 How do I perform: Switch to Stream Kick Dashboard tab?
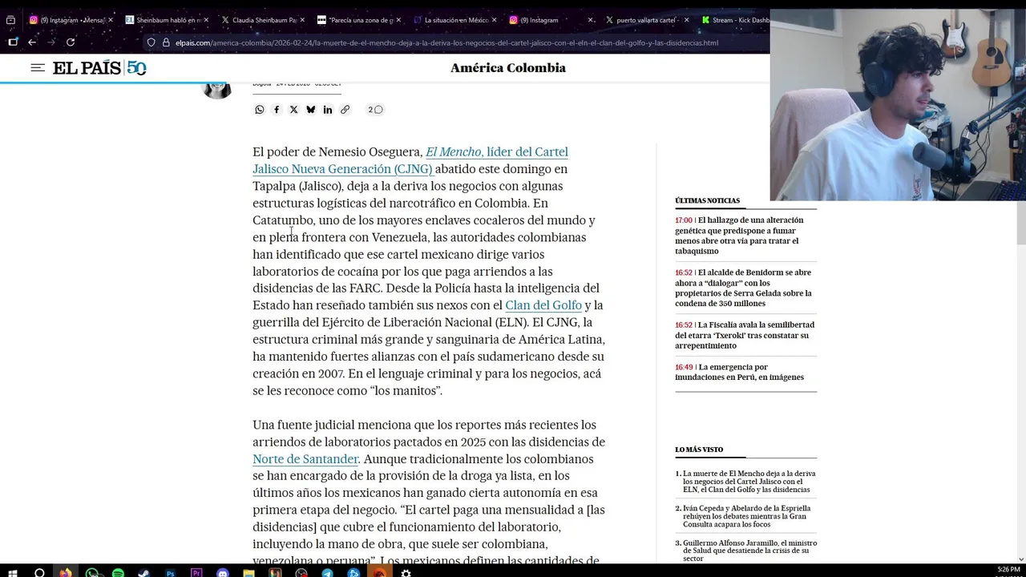click(x=733, y=20)
